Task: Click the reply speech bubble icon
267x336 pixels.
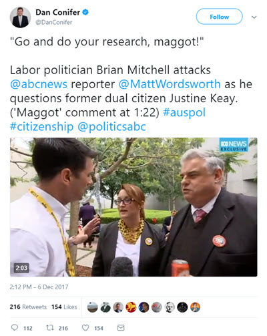Action: [x=15, y=327]
